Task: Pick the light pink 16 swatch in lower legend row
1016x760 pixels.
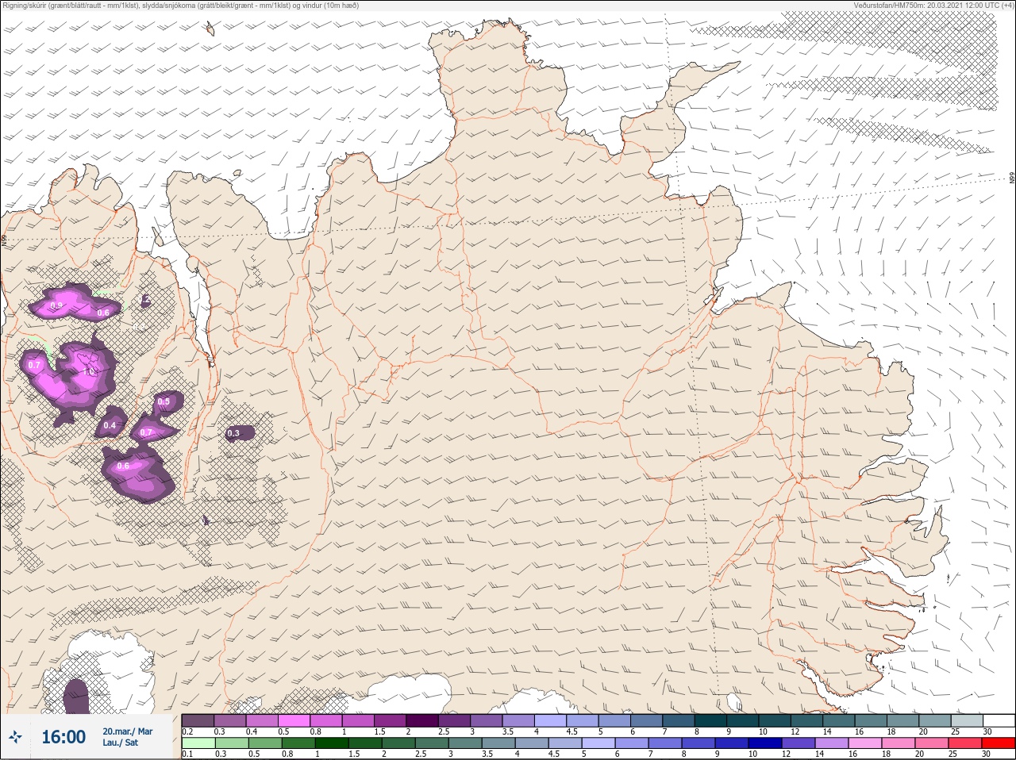Action: coord(865,743)
